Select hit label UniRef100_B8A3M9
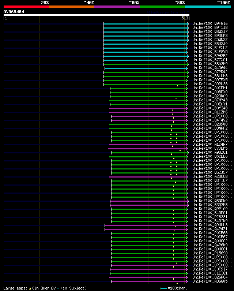This screenshot has height=291, width=234. (x=210, y=64)
